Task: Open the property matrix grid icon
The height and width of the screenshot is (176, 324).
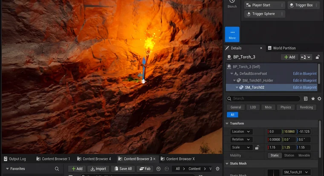Action: (306, 99)
